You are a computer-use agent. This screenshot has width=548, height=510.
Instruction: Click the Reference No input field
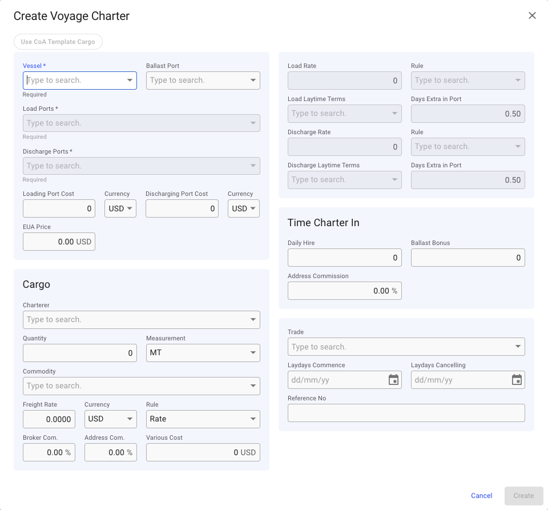(x=406, y=413)
